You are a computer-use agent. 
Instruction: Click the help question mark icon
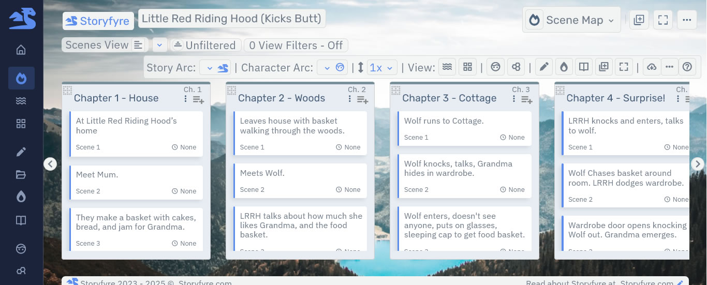[687, 67]
